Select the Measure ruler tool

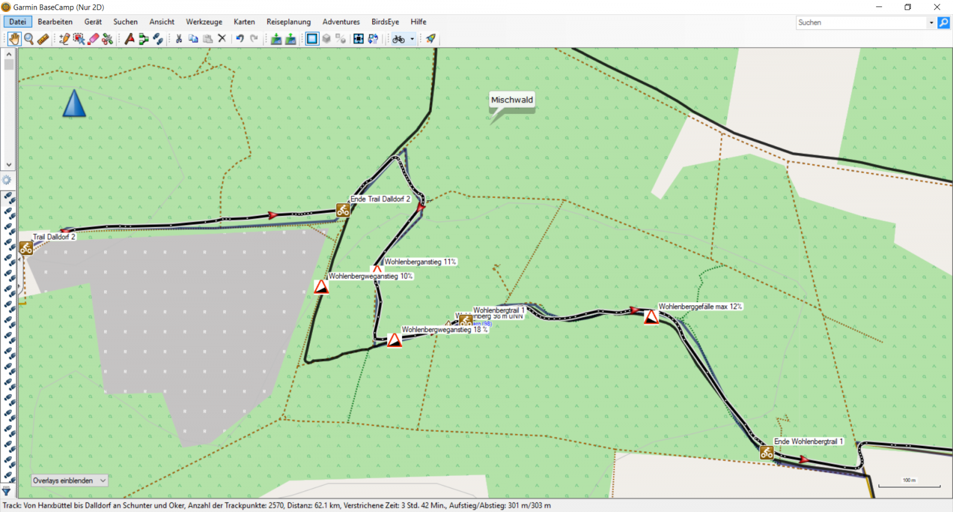(43, 39)
